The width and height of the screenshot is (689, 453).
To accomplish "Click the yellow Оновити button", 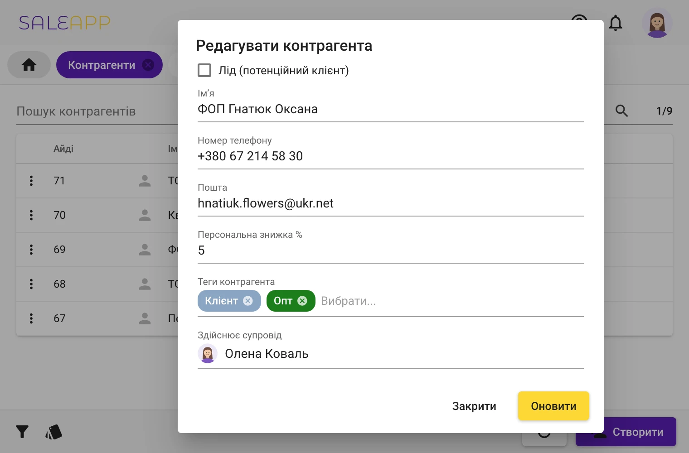I will point(553,406).
